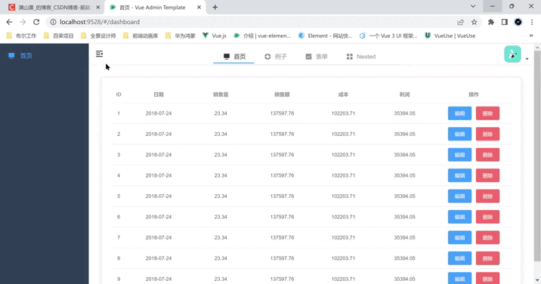Viewport: 541px width, 284px height.
Task: Select 102203.71 cell in row 7
Action: click(343, 237)
